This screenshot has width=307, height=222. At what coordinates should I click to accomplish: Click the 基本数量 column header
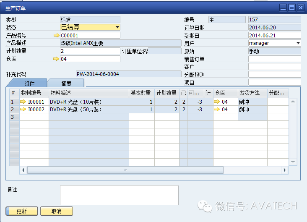tap(142, 93)
